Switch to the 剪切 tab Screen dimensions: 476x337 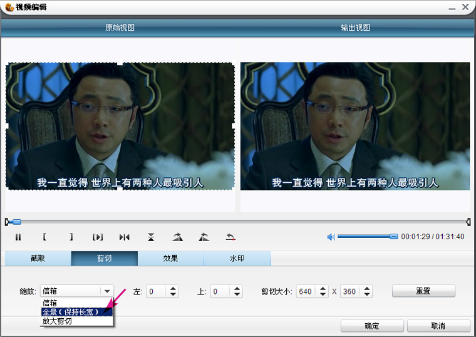click(x=105, y=258)
